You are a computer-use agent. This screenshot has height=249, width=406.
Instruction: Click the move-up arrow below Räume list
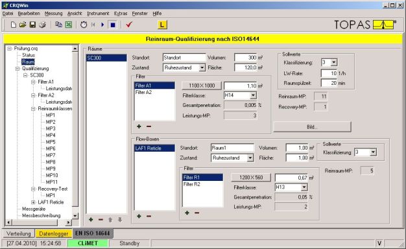[110, 220]
